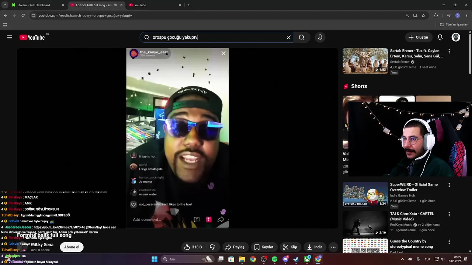Dislike the video

212,247
